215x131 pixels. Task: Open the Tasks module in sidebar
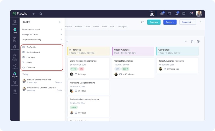(15, 31)
